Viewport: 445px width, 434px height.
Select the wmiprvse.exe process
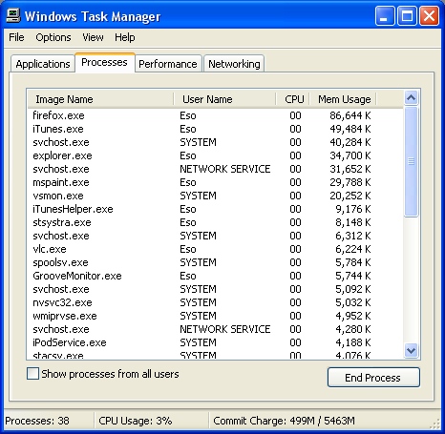pyautogui.click(x=215, y=316)
